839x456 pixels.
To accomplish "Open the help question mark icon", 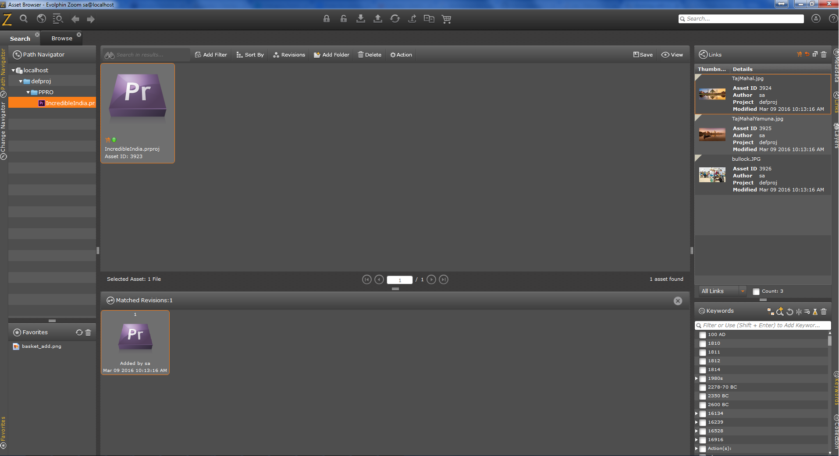I will click(833, 18).
